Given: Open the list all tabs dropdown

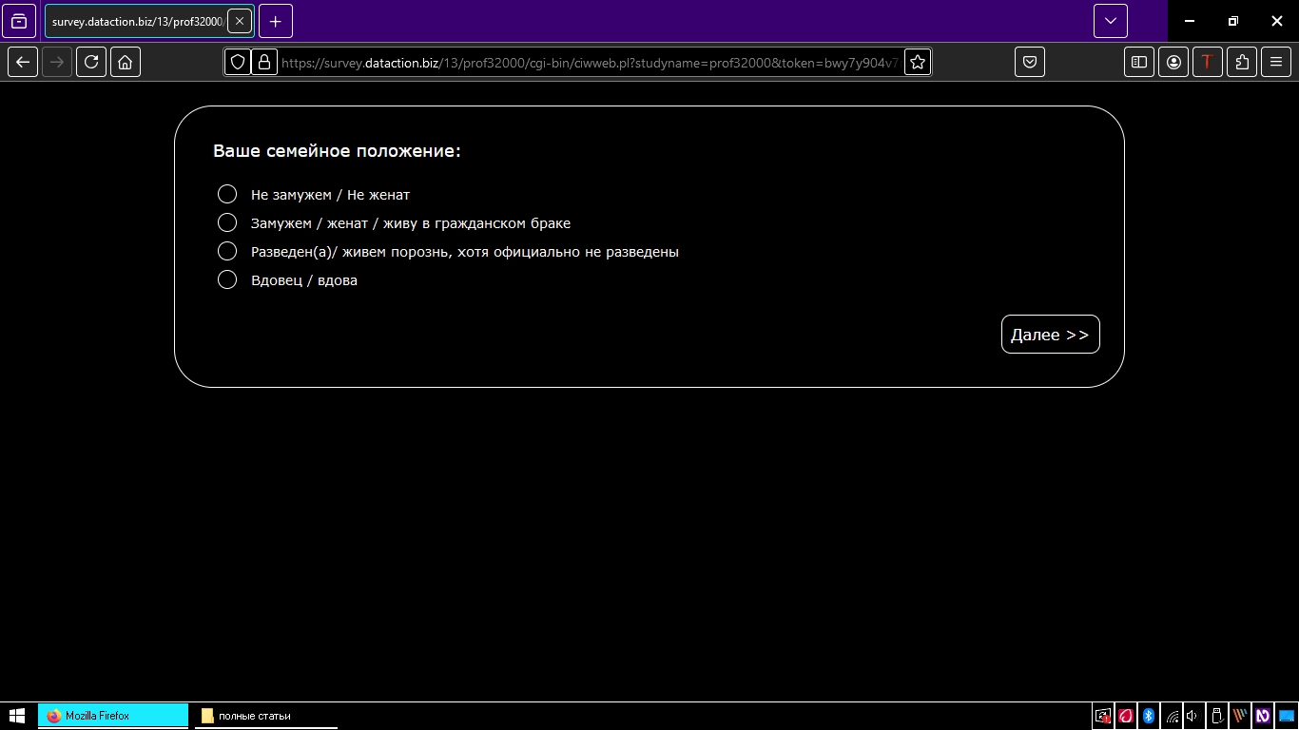Looking at the screenshot, I should [1111, 21].
